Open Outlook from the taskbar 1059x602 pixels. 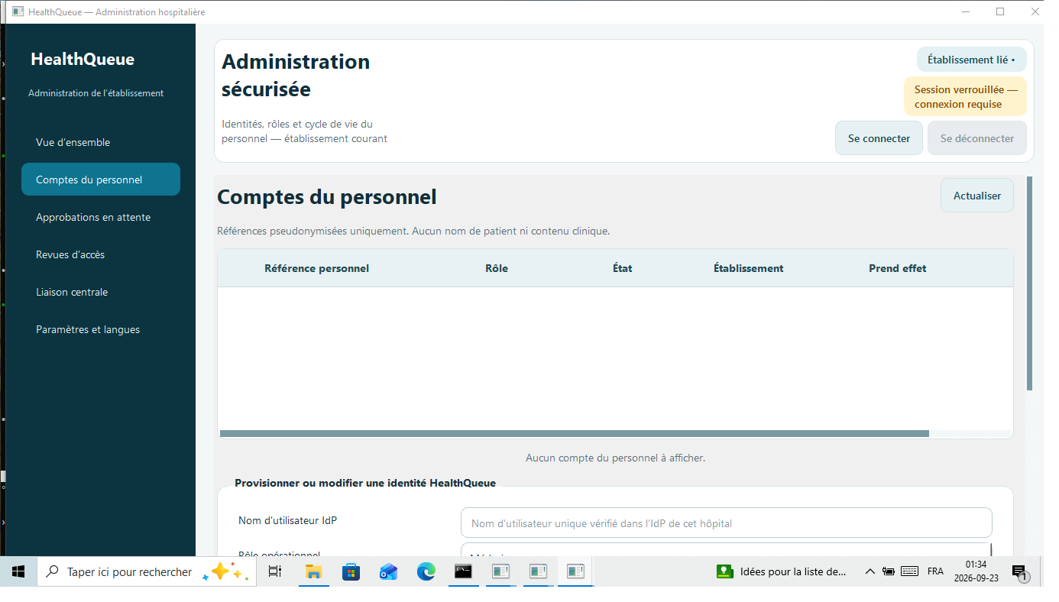coord(388,571)
